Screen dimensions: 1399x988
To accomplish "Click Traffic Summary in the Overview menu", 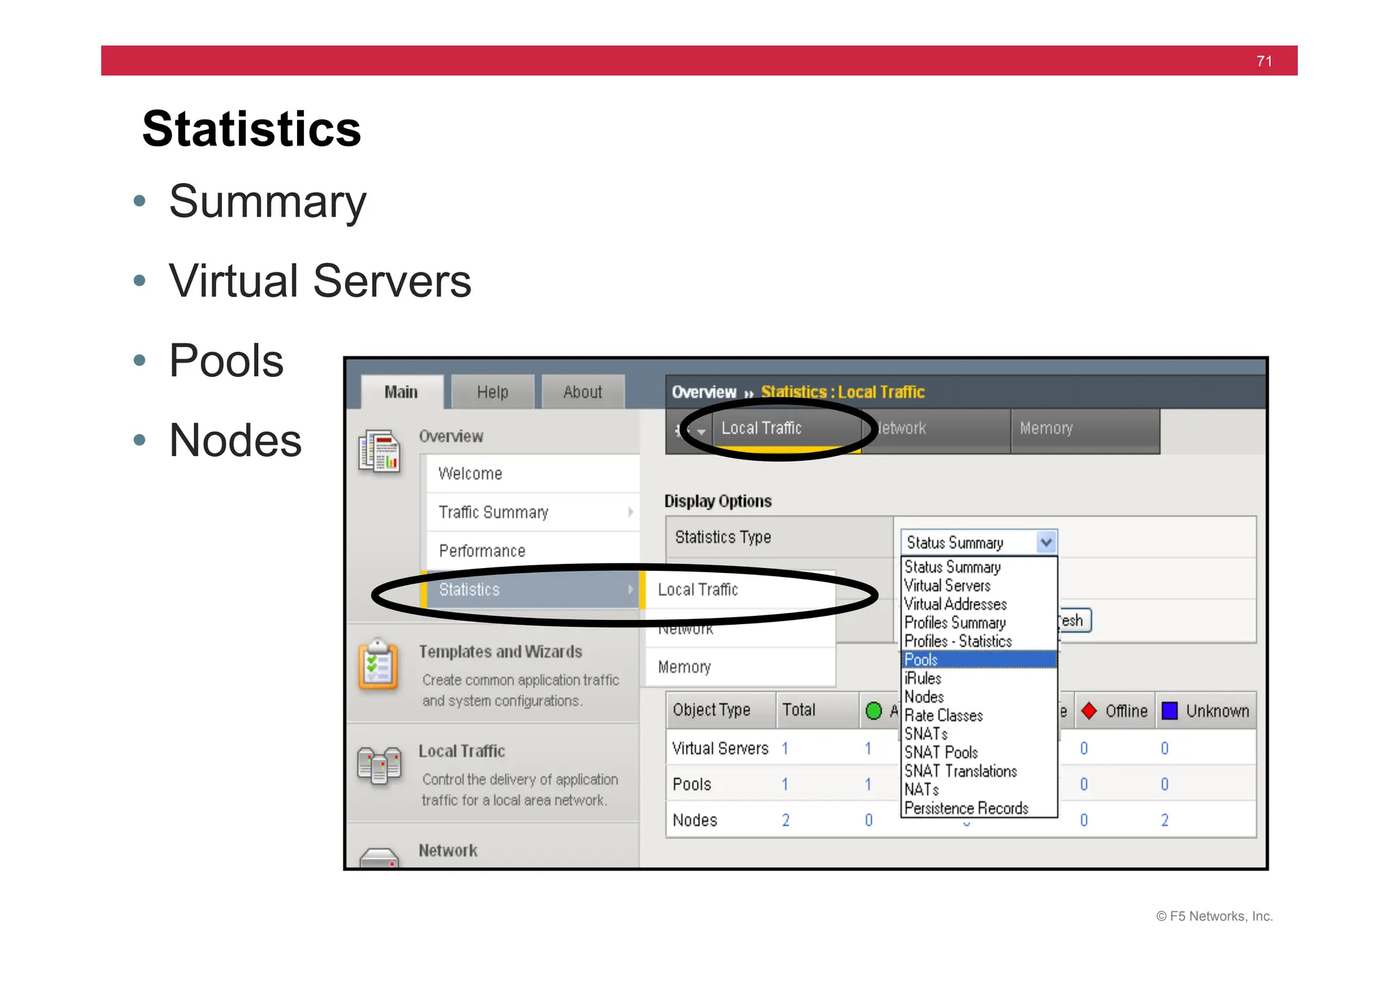I will click(533, 512).
